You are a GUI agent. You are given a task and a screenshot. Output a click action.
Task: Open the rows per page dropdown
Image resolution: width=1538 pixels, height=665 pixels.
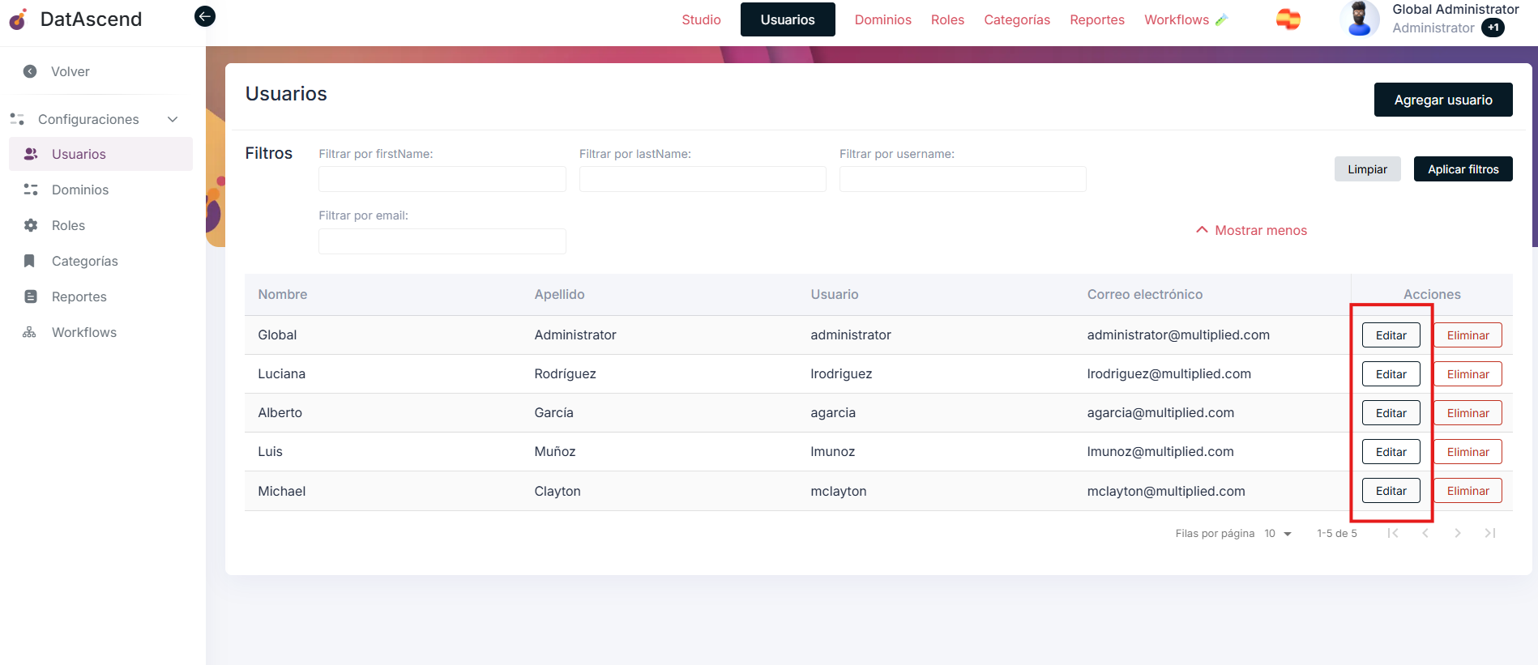point(1278,533)
